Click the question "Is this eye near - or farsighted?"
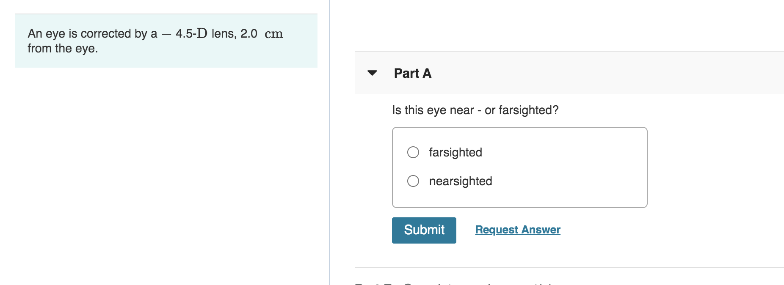Viewport: 784px width, 285px height. (x=475, y=110)
